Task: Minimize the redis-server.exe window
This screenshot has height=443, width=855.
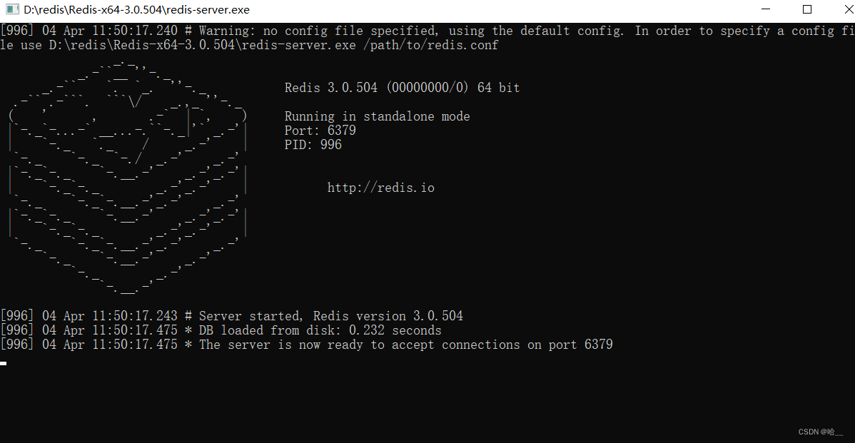Action: click(x=766, y=9)
